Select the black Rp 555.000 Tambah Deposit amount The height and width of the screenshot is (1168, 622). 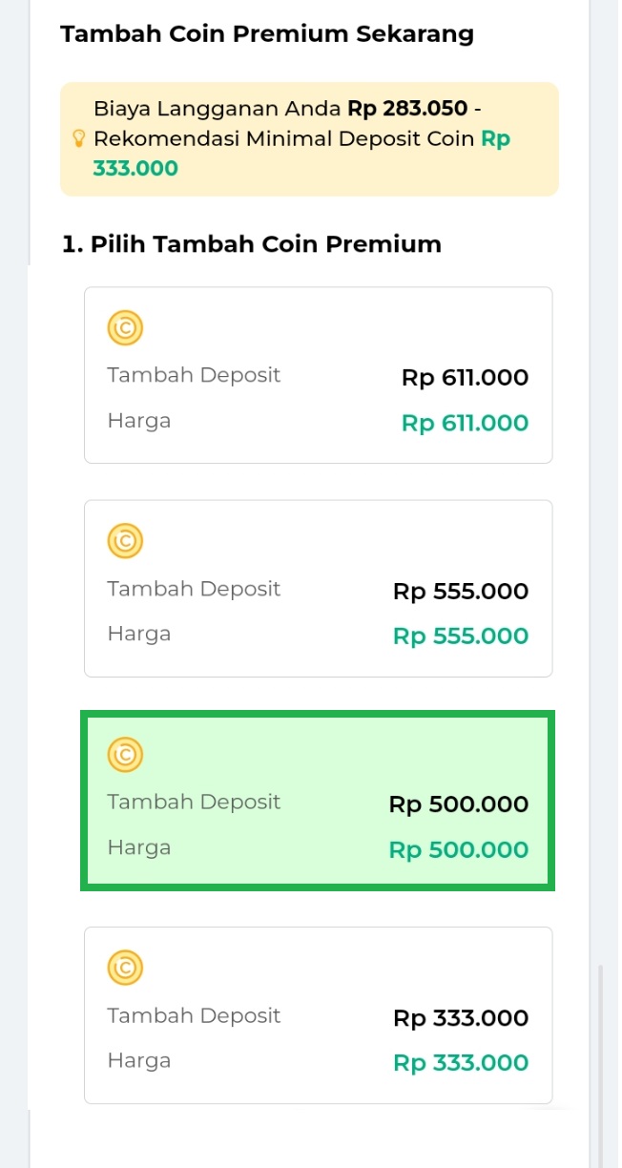pyautogui.click(x=461, y=592)
